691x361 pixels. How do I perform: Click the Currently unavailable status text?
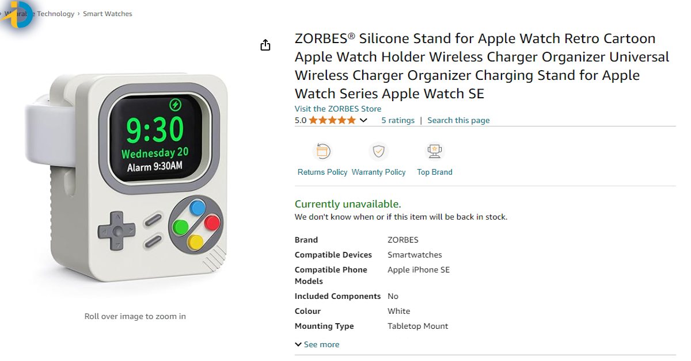(x=348, y=204)
